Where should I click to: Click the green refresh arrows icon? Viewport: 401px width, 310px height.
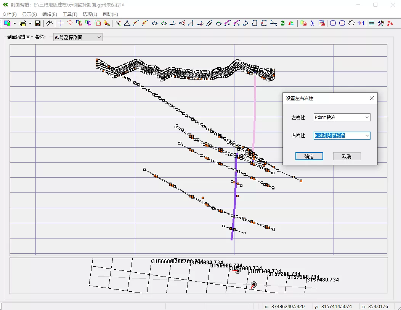pyautogui.click(x=282, y=23)
